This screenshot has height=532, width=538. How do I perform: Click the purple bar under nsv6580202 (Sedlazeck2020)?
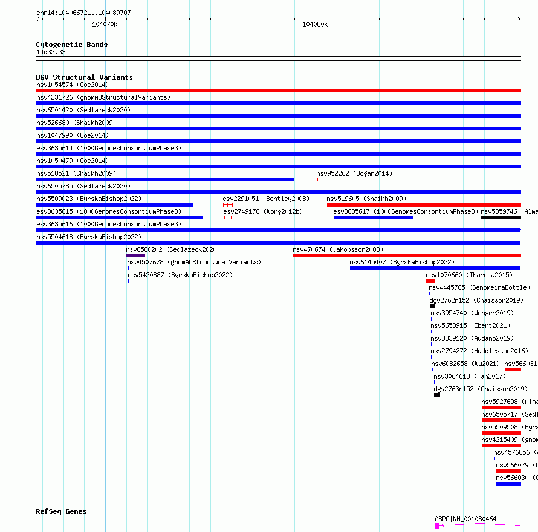tap(135, 255)
